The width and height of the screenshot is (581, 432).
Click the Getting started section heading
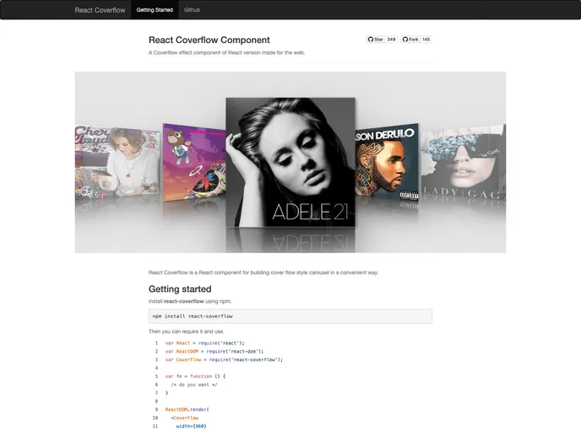pos(180,289)
